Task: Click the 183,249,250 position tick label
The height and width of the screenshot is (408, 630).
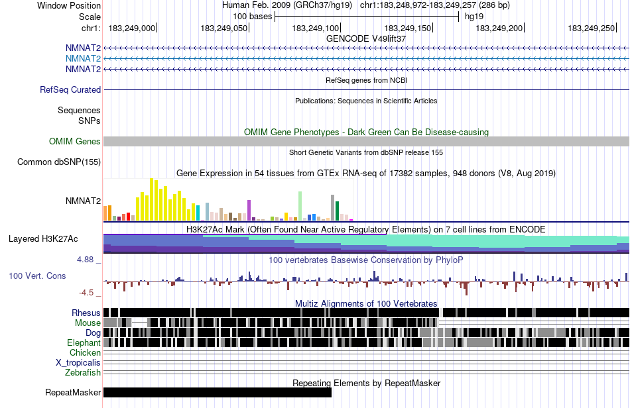Action: [592, 28]
